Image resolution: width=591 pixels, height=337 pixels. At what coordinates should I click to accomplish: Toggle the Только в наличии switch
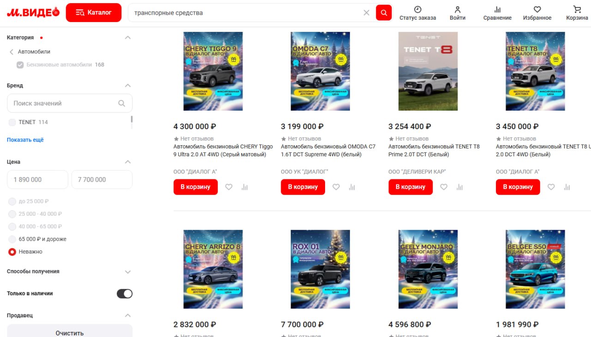click(x=125, y=294)
